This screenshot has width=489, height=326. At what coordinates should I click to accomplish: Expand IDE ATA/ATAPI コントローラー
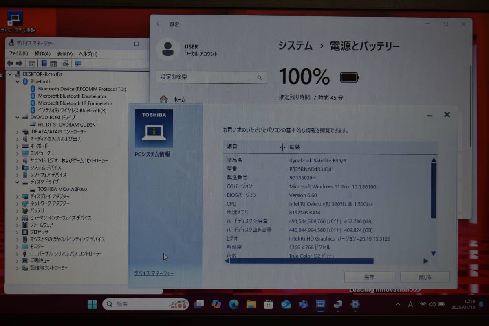(17, 132)
